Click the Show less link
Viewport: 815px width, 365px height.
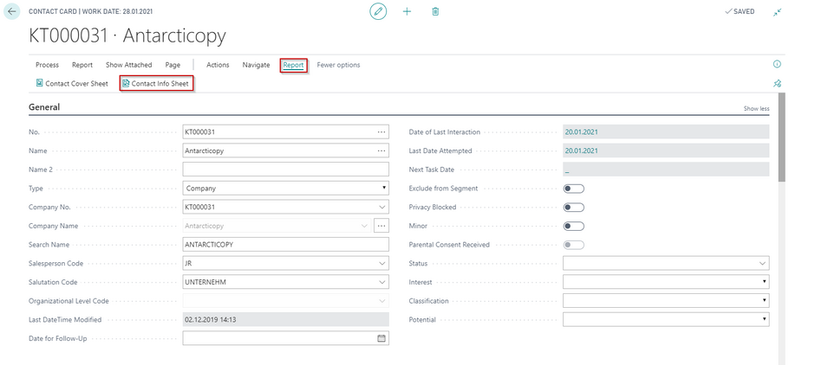pos(756,109)
